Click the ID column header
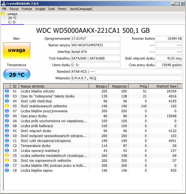 coord(15,86)
